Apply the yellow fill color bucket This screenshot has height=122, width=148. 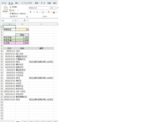[x=49, y=12]
